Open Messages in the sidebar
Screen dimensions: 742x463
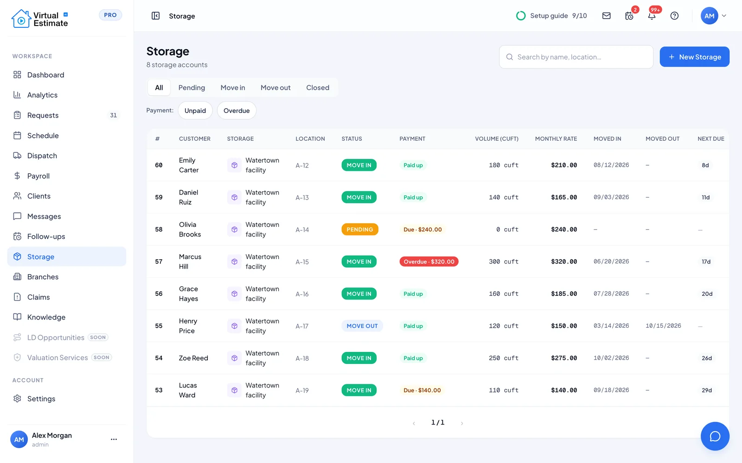(67, 216)
